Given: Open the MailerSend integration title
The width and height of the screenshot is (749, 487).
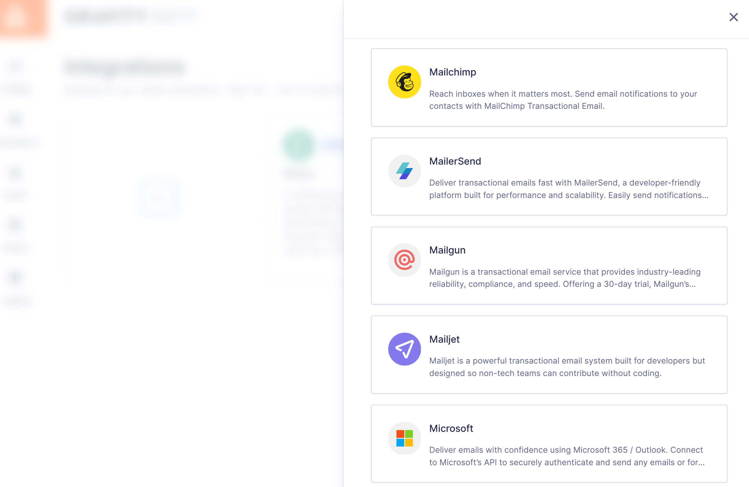Looking at the screenshot, I should [x=455, y=161].
